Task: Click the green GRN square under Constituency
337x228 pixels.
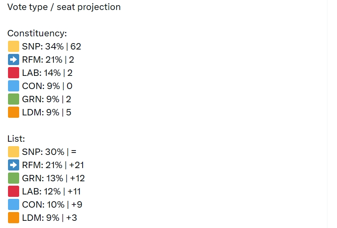Action: (14, 99)
